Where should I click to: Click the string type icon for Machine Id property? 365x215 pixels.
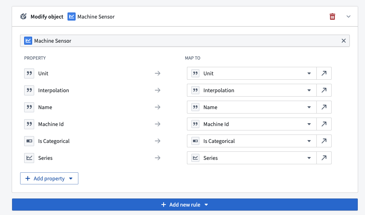click(29, 124)
